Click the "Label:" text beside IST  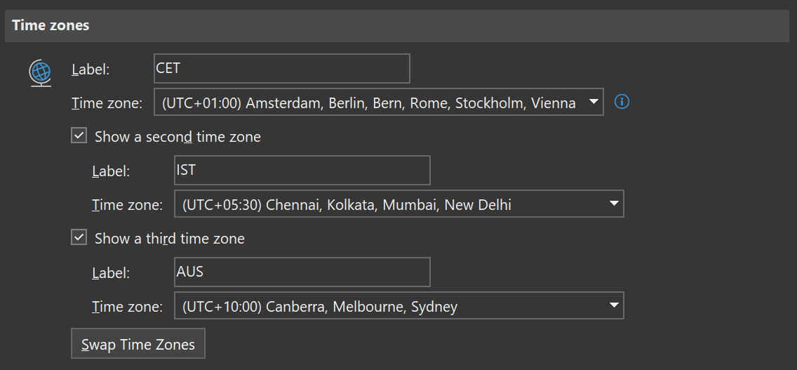point(111,171)
